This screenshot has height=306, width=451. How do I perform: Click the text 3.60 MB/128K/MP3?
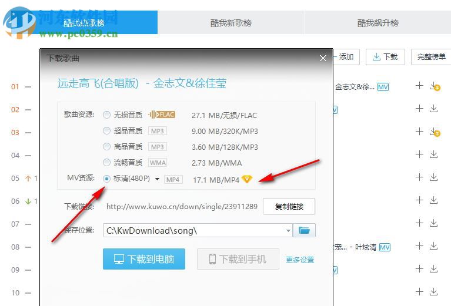(225, 147)
